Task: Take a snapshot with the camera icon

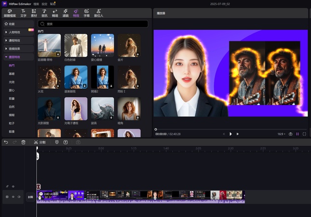Action: (x=290, y=134)
